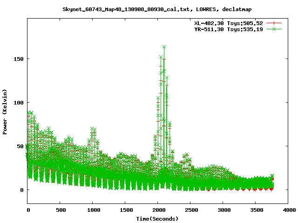Screen dimensions: 298x223
Task: Click the y-axis tick label 0
Action: 22,190
